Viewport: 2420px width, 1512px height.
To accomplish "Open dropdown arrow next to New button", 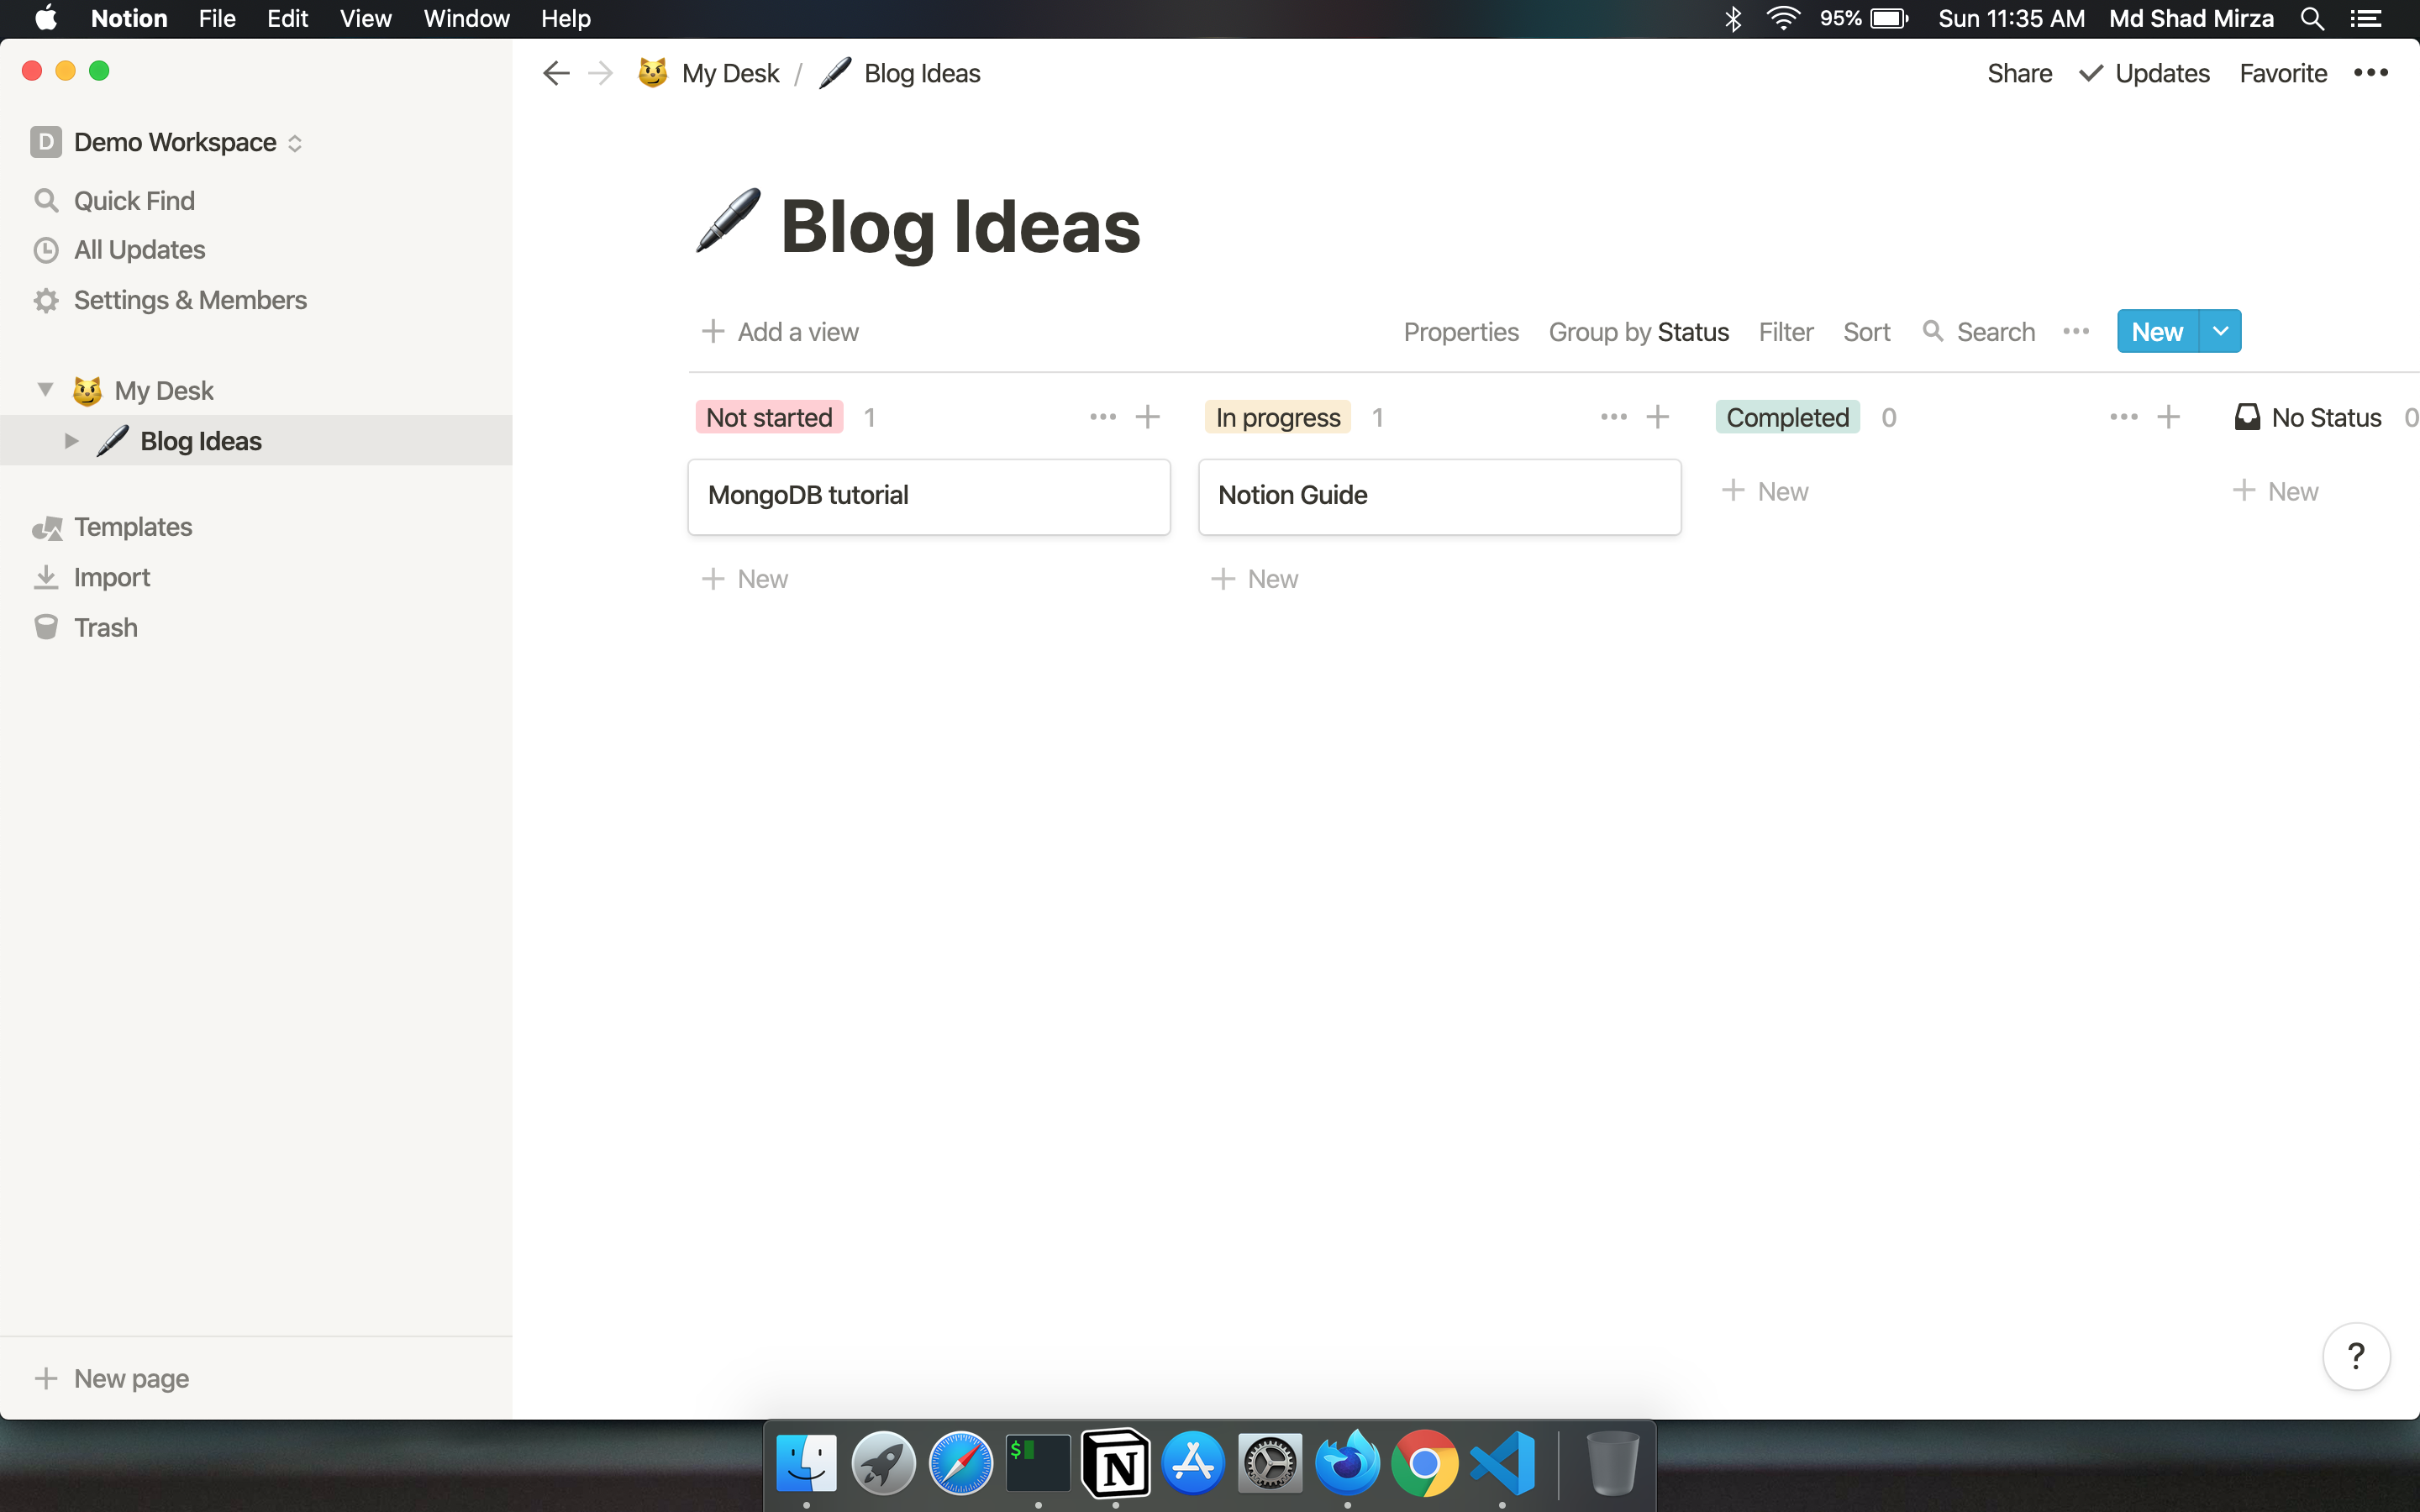I will [2220, 331].
